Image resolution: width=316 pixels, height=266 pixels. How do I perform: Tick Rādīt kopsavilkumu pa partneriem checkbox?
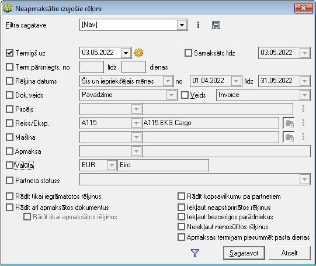click(x=181, y=196)
